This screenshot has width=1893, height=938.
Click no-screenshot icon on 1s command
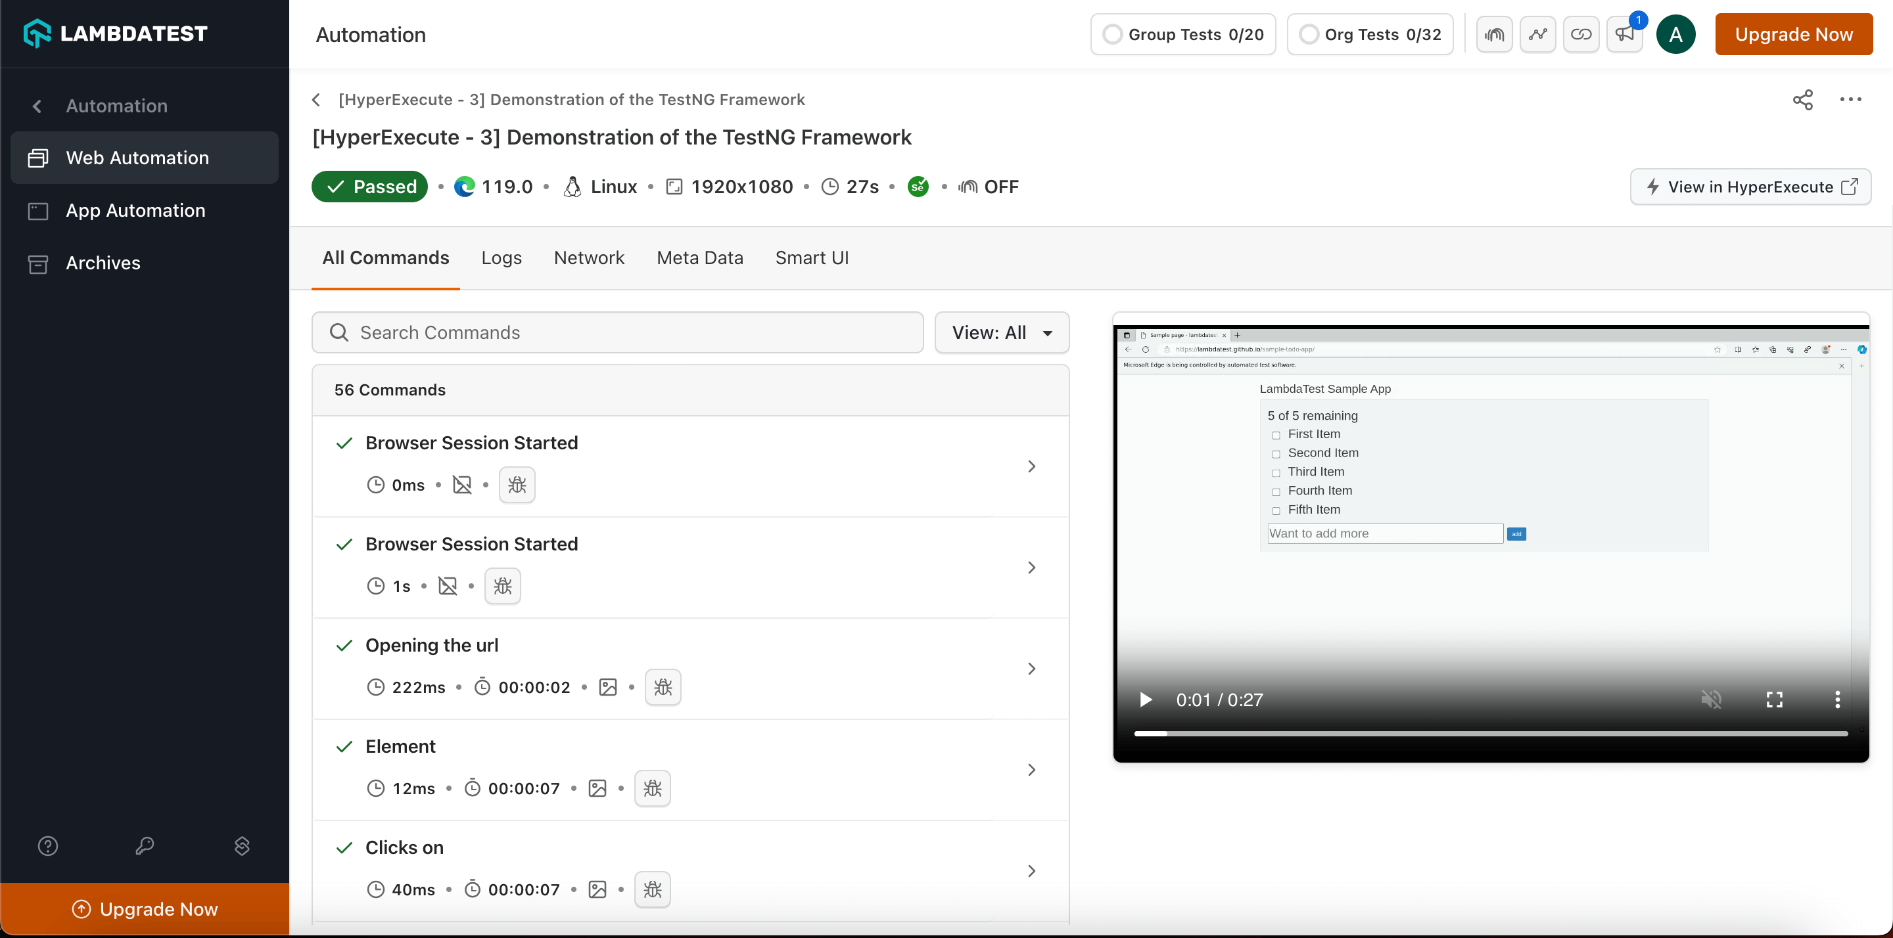pos(448,586)
